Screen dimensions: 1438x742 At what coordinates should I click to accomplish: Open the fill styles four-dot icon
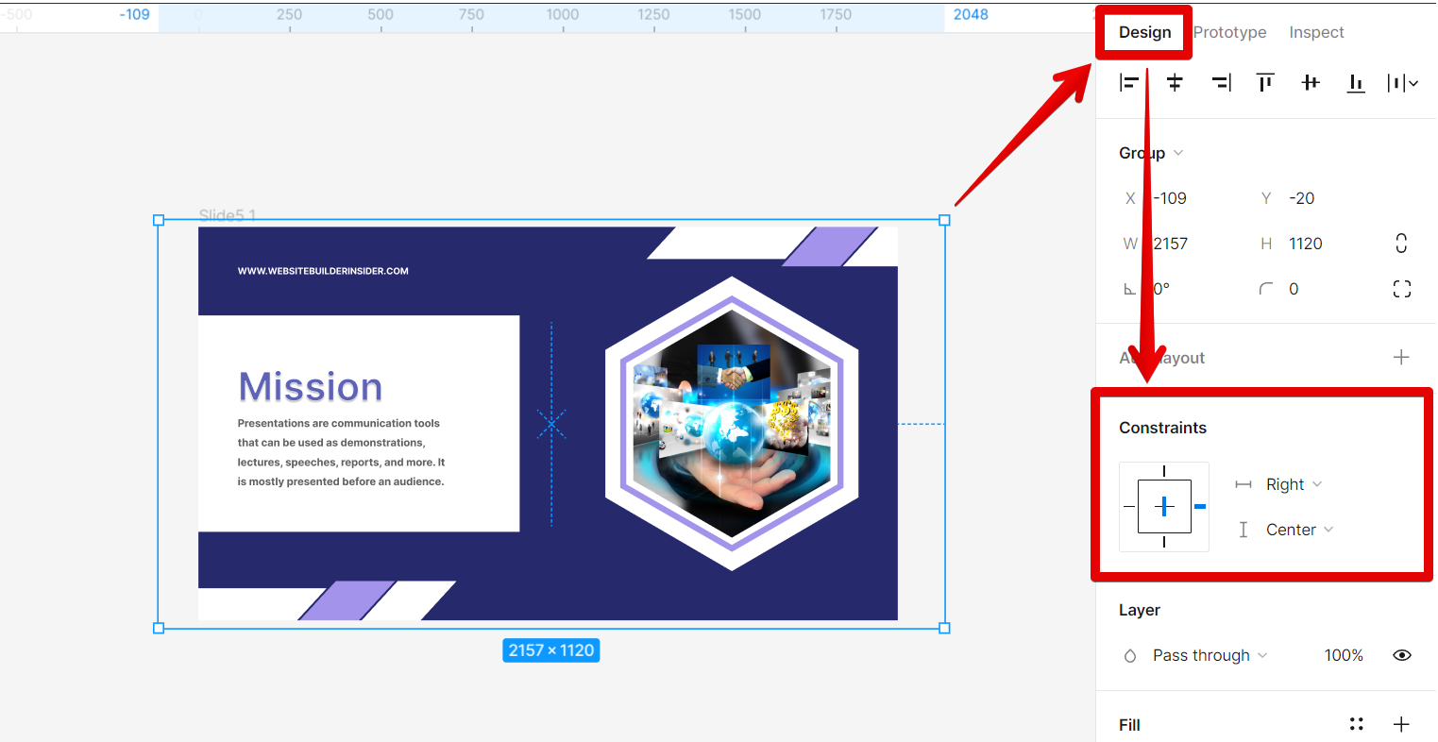pyautogui.click(x=1357, y=724)
